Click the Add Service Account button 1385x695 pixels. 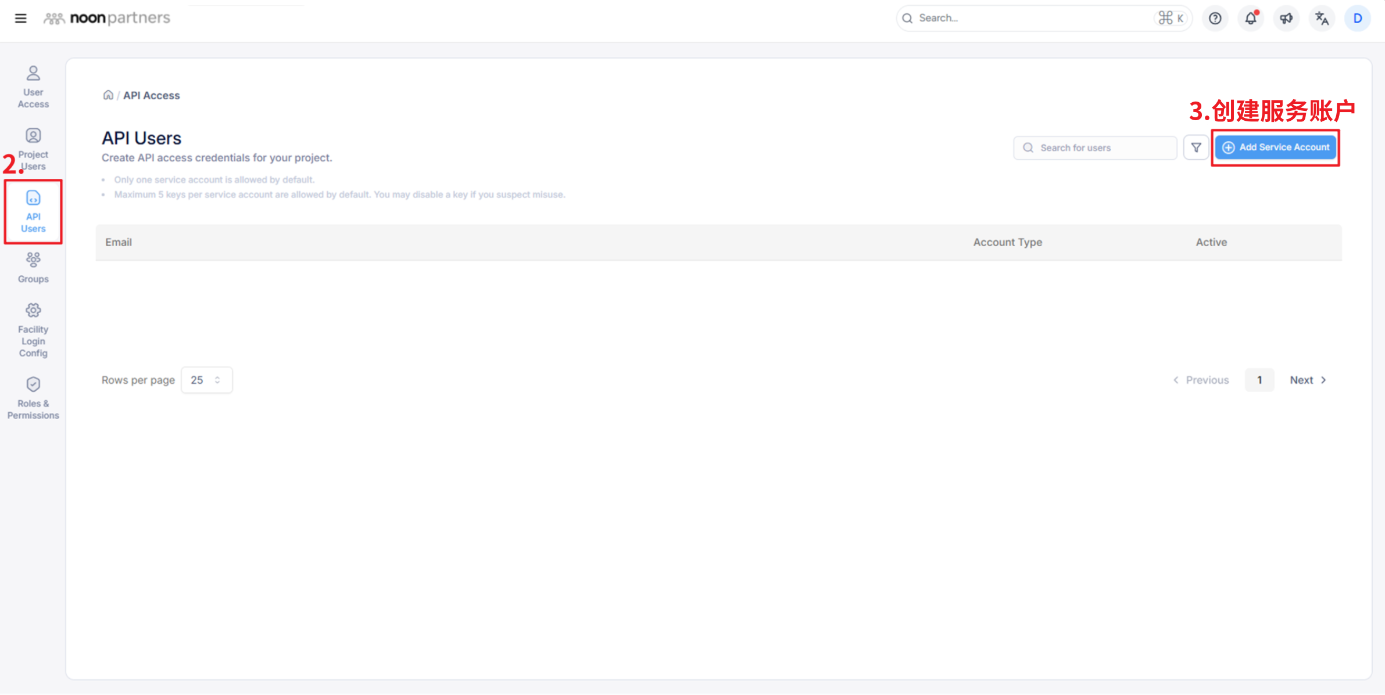[1275, 147]
